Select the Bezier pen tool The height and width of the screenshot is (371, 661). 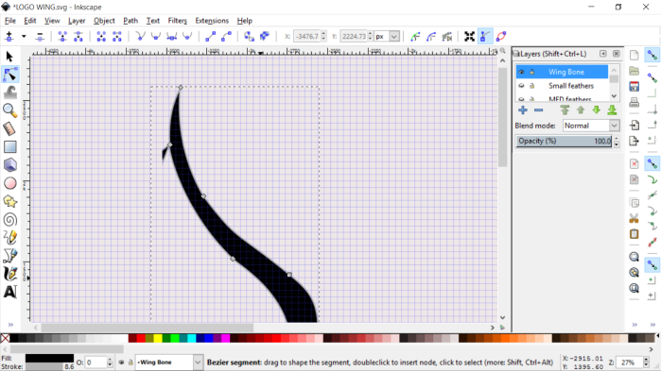[x=10, y=255]
